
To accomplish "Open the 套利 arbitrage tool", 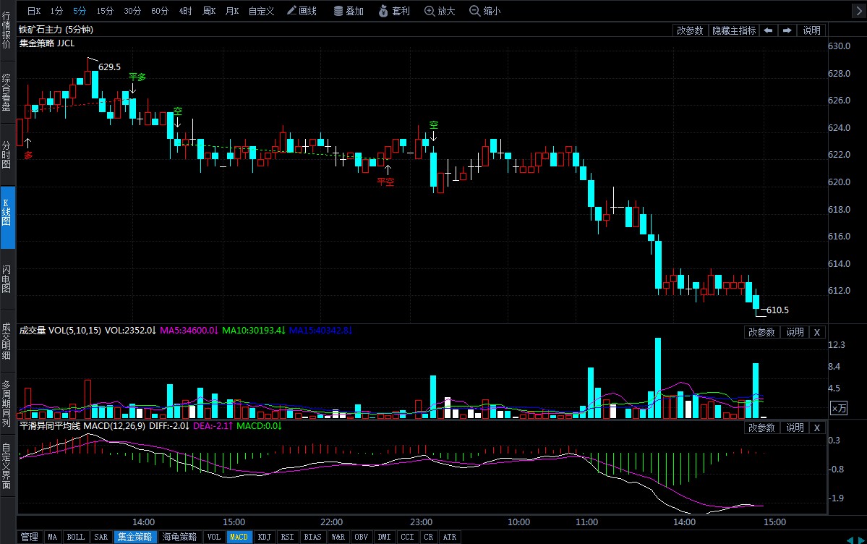I will pos(395,11).
